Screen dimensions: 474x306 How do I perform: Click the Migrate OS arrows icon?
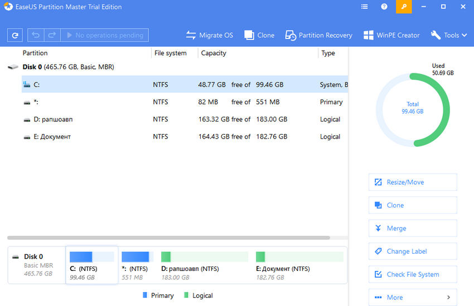(191, 35)
